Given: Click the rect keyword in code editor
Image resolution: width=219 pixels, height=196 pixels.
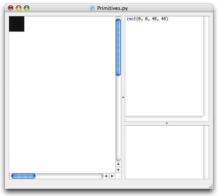Looking at the screenshot, I should [x=131, y=19].
